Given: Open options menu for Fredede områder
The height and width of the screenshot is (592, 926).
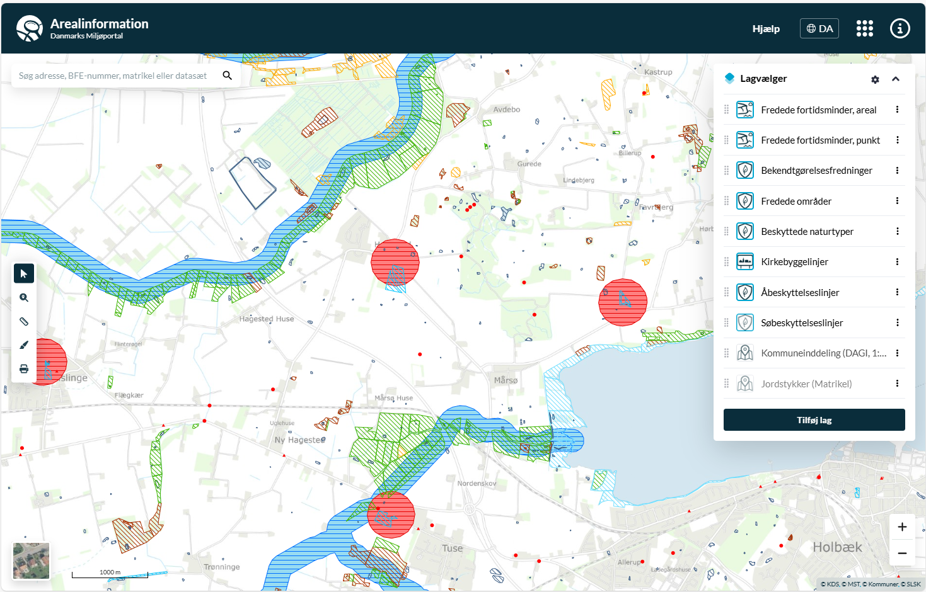Looking at the screenshot, I should (x=897, y=201).
